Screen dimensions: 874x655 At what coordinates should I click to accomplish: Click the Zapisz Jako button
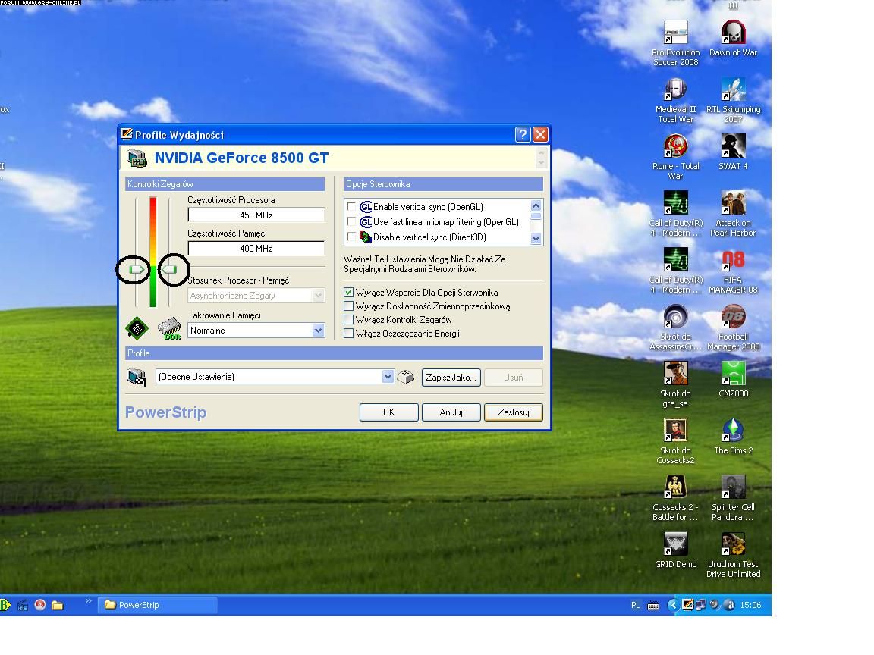[451, 377]
